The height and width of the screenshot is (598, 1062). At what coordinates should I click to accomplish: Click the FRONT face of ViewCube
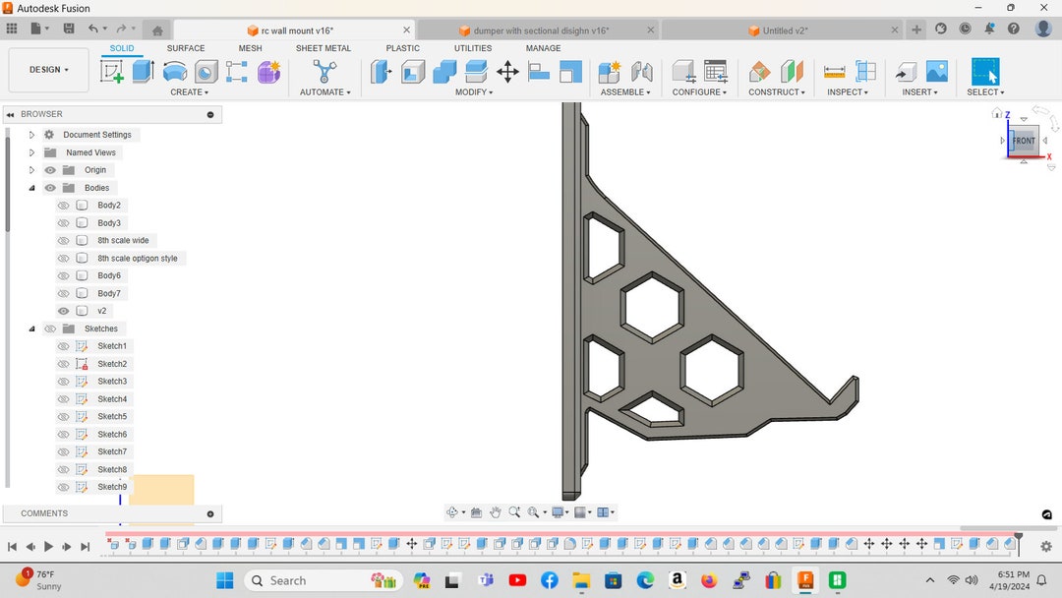(1024, 141)
